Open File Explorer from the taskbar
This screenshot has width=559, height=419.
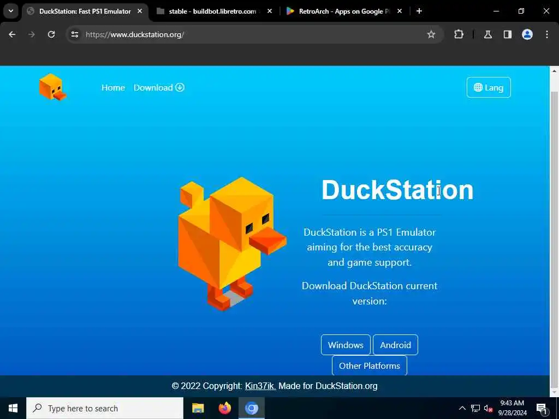[x=198, y=408]
